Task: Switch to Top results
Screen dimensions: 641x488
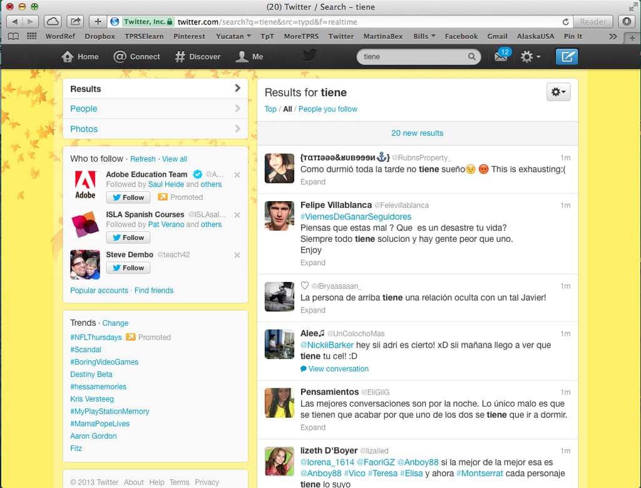Action: point(270,109)
